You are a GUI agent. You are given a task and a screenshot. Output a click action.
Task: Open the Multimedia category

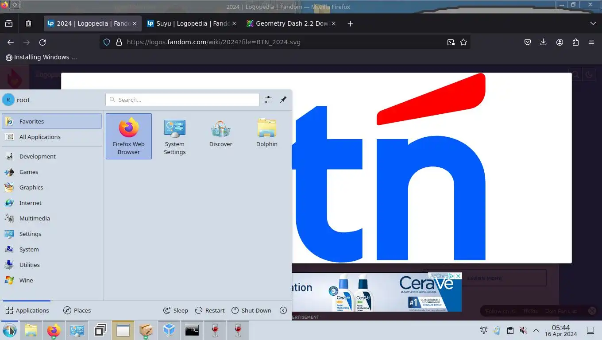click(x=52, y=218)
